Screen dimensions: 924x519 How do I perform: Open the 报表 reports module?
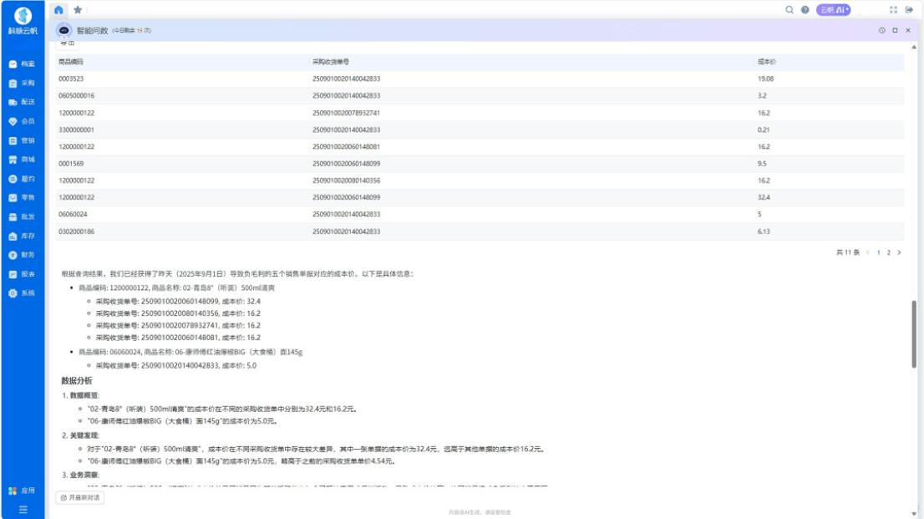(22, 274)
